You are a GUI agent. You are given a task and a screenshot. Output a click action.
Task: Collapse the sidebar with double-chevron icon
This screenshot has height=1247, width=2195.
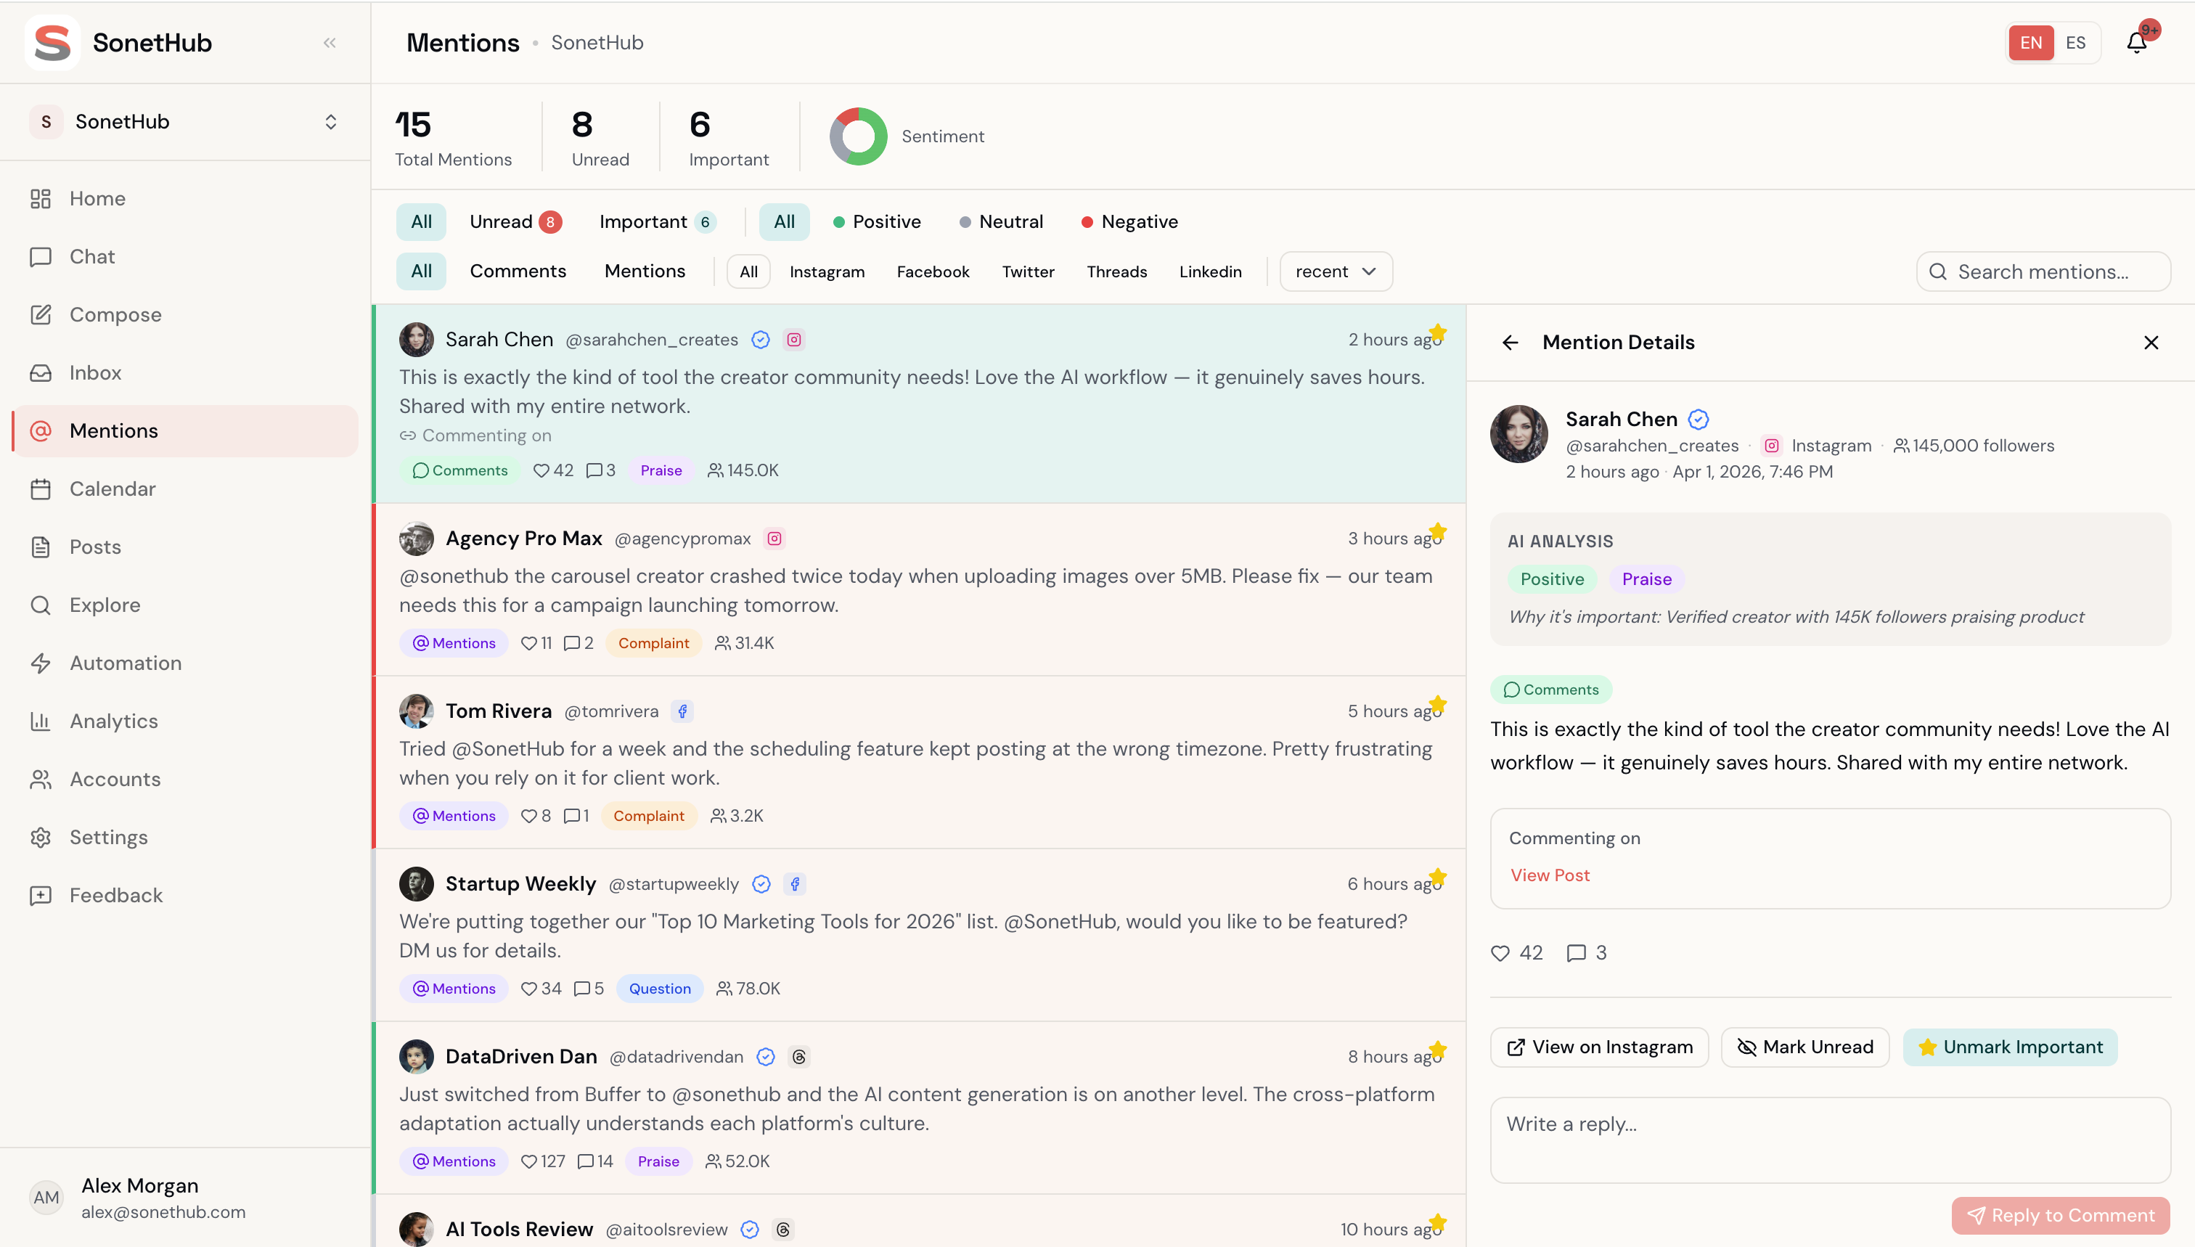click(x=330, y=43)
